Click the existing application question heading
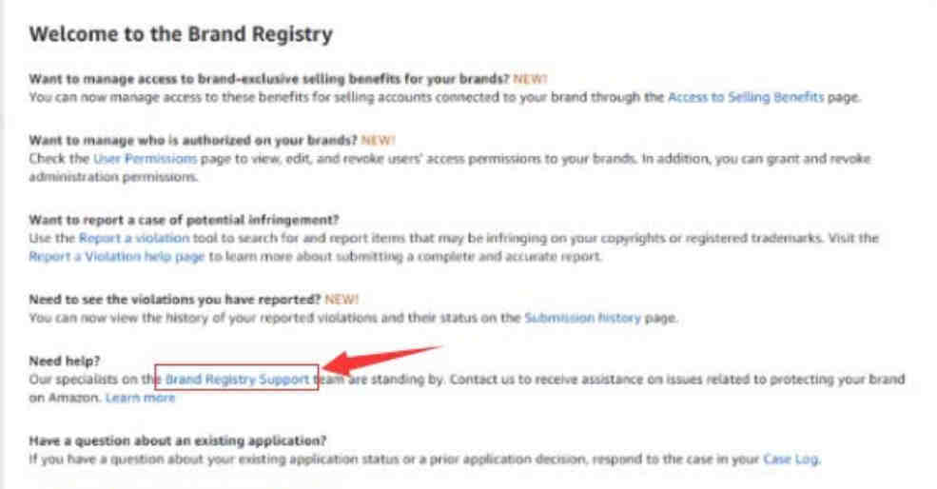Viewport: 937px width, 489px height. (x=178, y=440)
